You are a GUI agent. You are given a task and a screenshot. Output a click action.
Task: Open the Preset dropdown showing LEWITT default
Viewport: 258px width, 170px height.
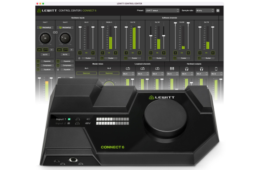coord(162,11)
